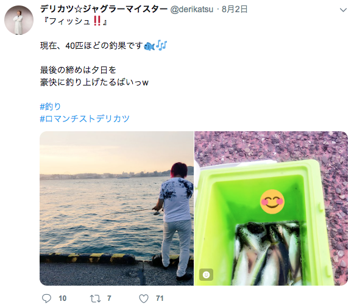Open the #ロマンチストデリカツ hashtag link

[85, 118]
